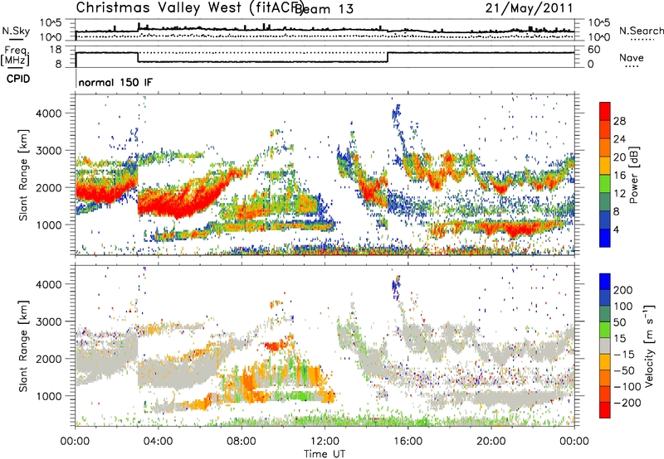This screenshot has width=664, height=459.
Task: Click the '-100' Velocity colorbar label
Action: pos(627,387)
